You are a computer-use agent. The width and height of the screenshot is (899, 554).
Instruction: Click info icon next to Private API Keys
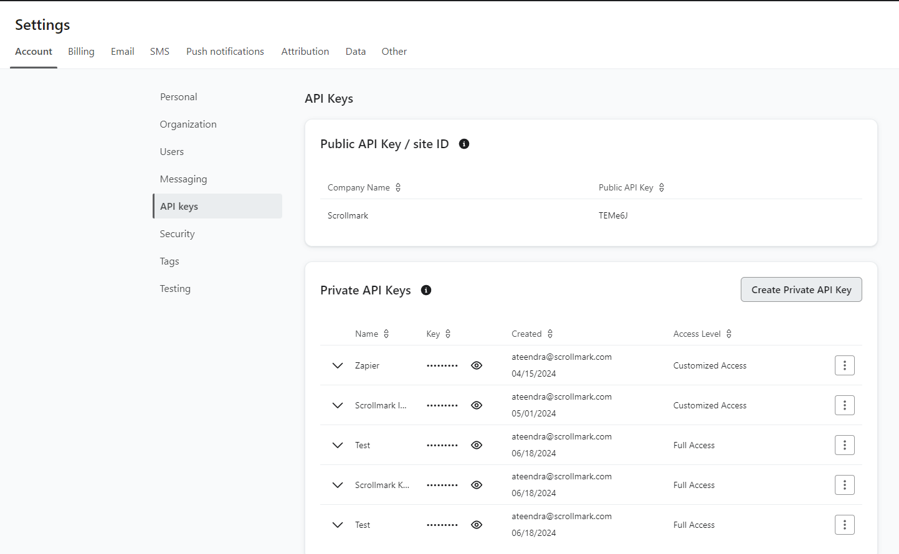point(426,290)
